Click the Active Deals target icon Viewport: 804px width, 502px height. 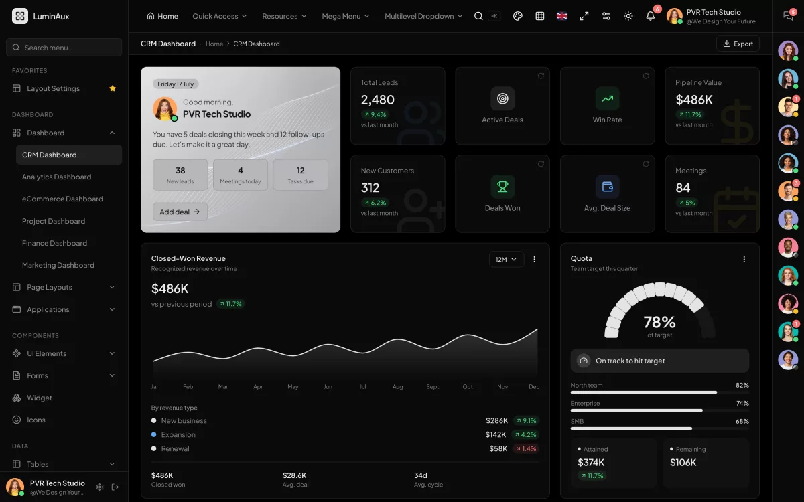[x=503, y=99]
